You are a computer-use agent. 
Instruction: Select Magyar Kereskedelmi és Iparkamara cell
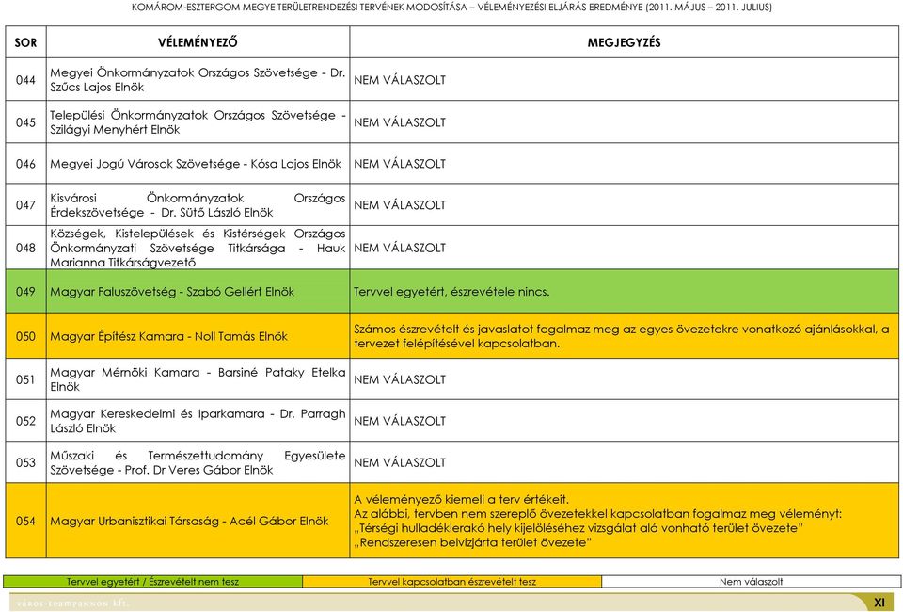click(198, 421)
